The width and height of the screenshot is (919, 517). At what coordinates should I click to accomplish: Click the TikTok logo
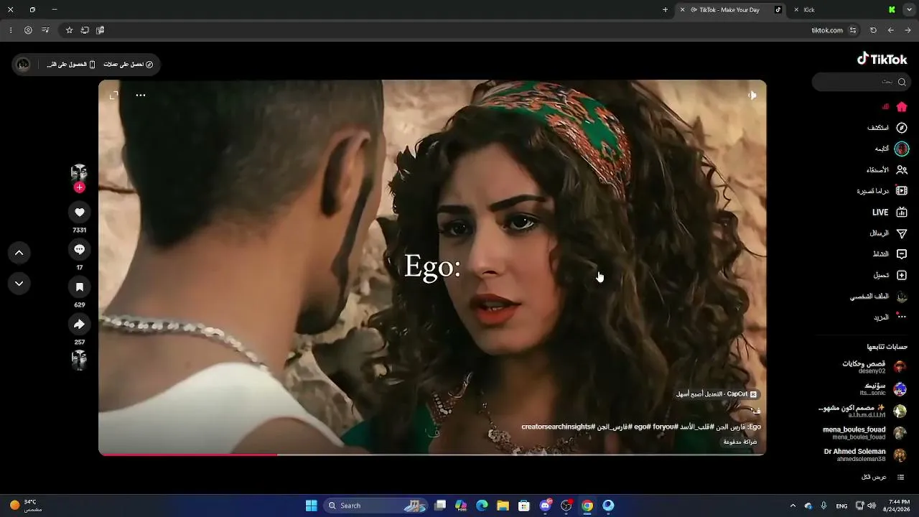tap(882, 59)
